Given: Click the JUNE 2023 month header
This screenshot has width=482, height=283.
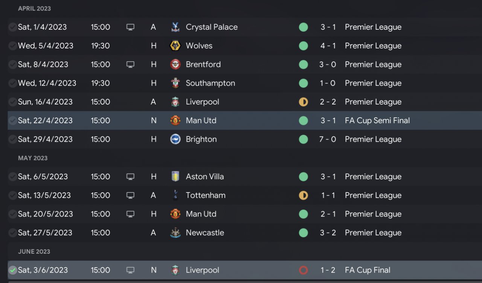Looking at the screenshot, I should (34, 251).
